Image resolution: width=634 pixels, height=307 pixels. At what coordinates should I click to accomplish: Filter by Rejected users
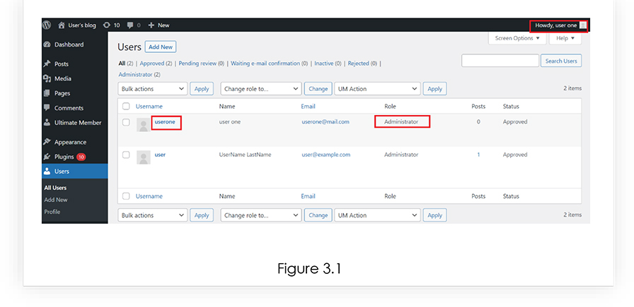point(362,64)
